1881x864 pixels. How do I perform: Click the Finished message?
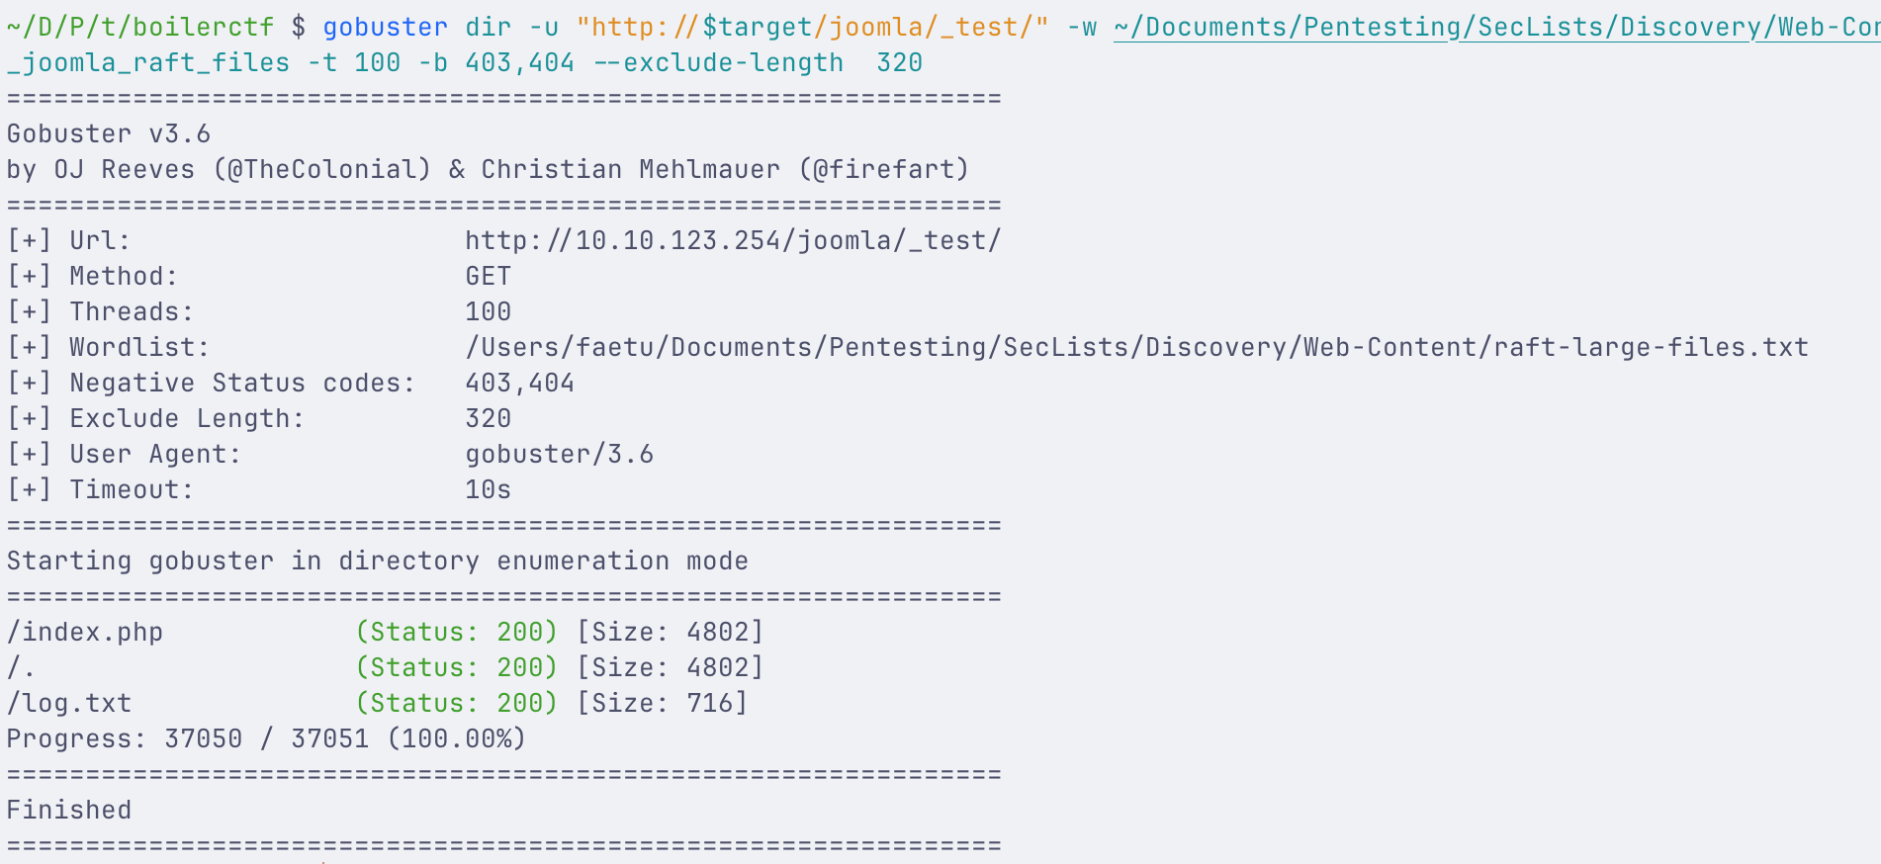point(69,810)
